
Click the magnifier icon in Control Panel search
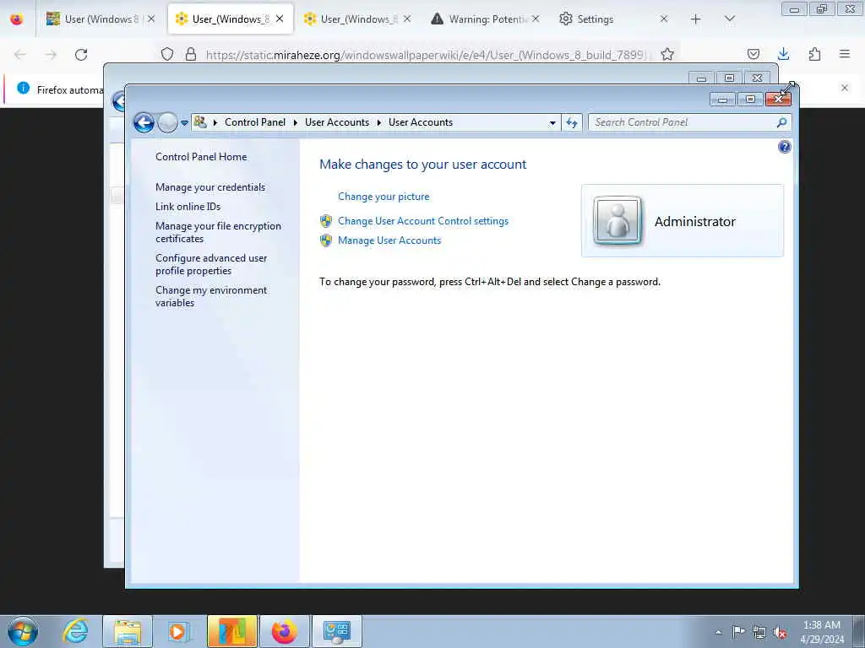pos(781,122)
